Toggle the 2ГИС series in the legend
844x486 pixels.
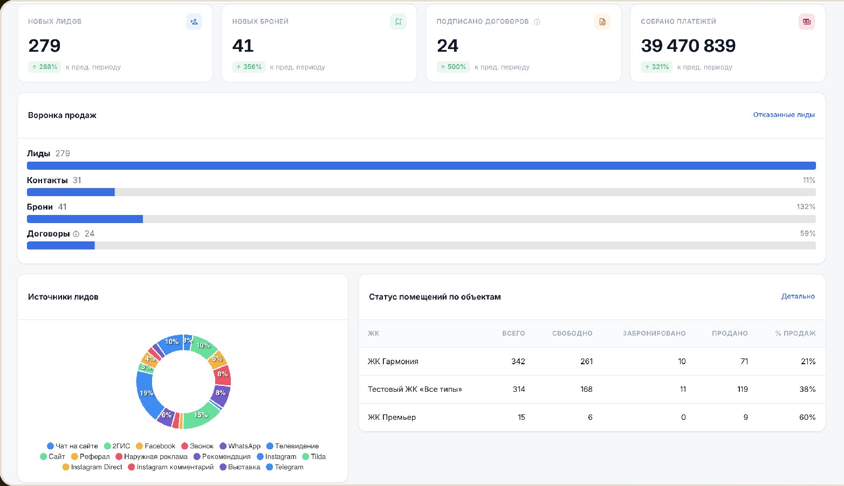pyautogui.click(x=117, y=446)
